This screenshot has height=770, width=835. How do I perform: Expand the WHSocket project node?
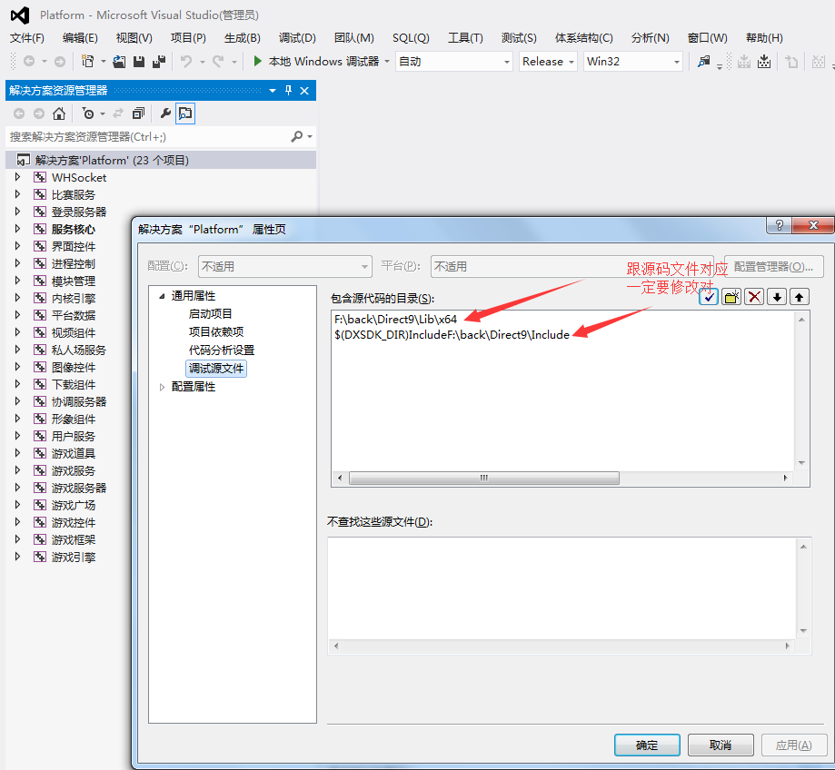(17, 177)
